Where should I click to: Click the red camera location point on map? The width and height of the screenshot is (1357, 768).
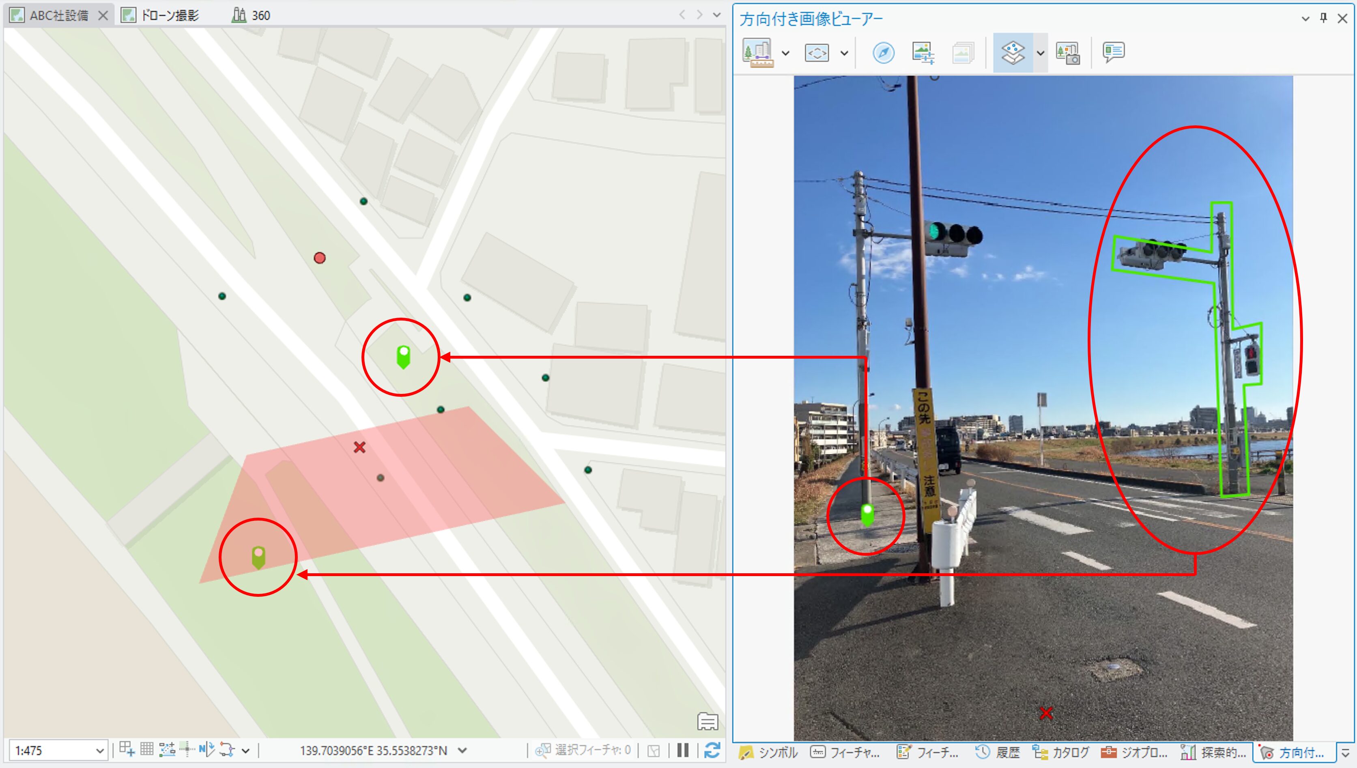(320, 258)
